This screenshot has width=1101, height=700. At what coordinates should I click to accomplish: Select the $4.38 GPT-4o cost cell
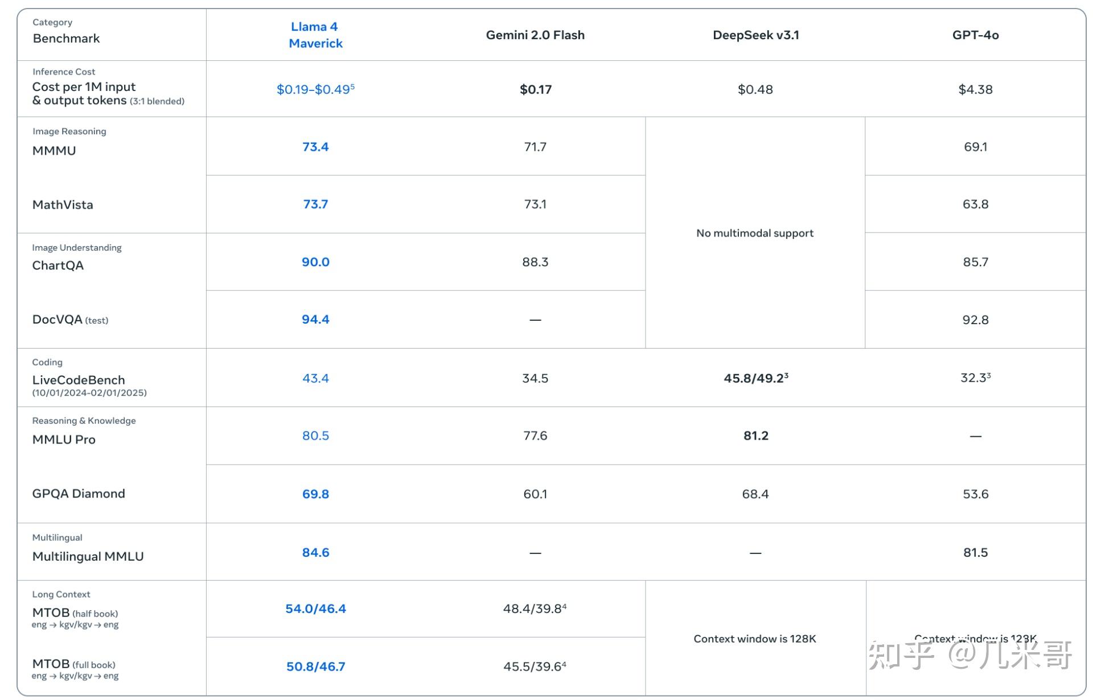point(975,89)
